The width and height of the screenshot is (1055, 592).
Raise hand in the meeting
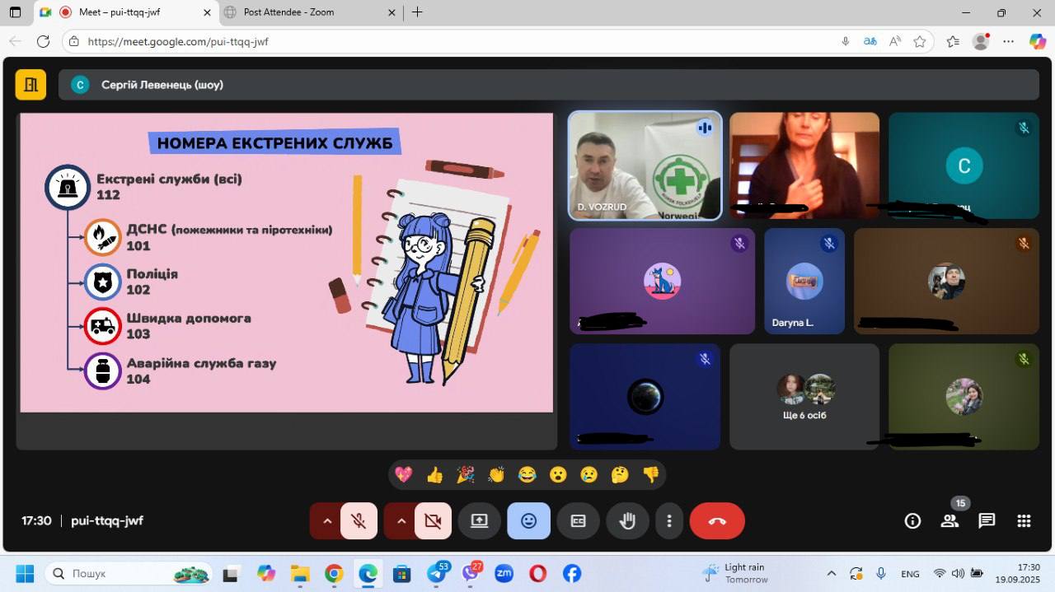point(627,521)
